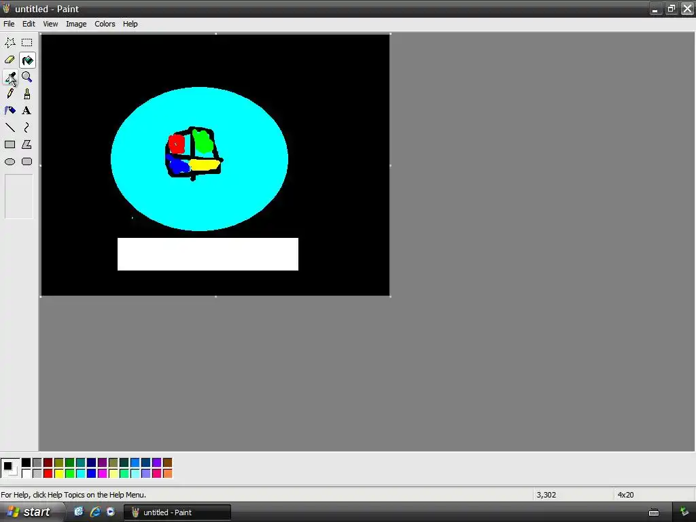This screenshot has height=522, width=696.
Task: Click the white rectangle on the canvas
Action: pos(208,254)
